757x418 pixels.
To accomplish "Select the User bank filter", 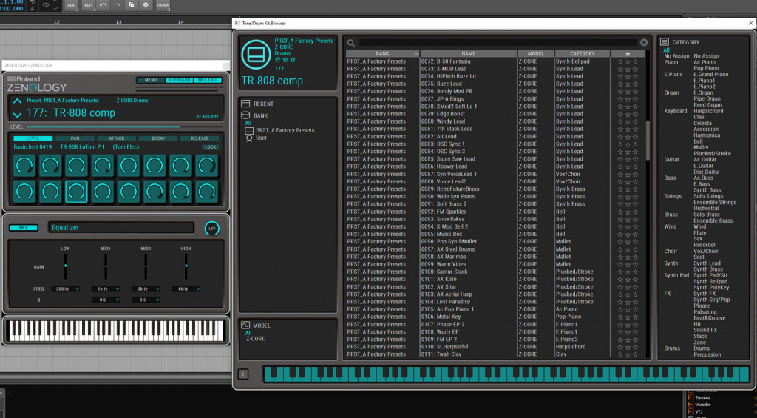I will 261,138.
